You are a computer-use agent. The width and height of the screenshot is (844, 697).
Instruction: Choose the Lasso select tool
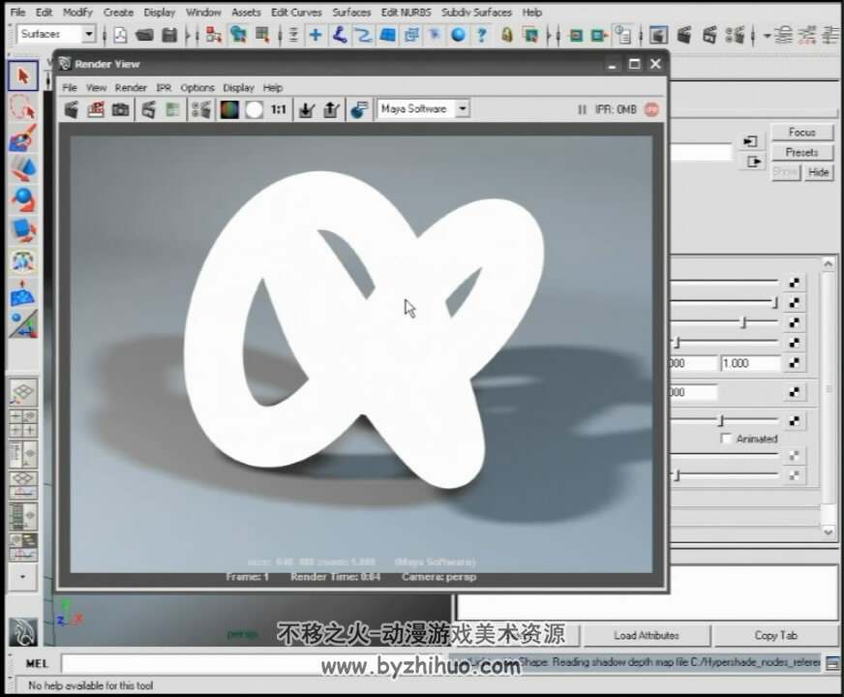(22, 106)
